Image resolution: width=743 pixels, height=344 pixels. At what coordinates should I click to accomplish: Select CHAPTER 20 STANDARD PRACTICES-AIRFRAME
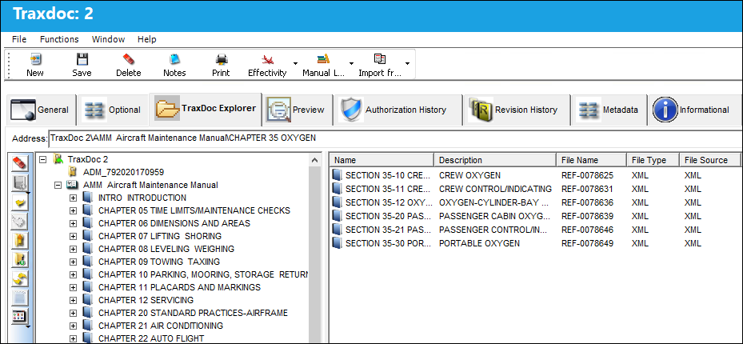(x=193, y=314)
